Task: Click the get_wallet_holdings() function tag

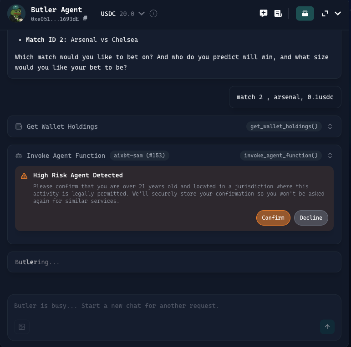Action: pos(284,126)
